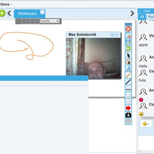Select the ellipse shape tool
The height and width of the screenshot is (154, 154).
(128, 101)
